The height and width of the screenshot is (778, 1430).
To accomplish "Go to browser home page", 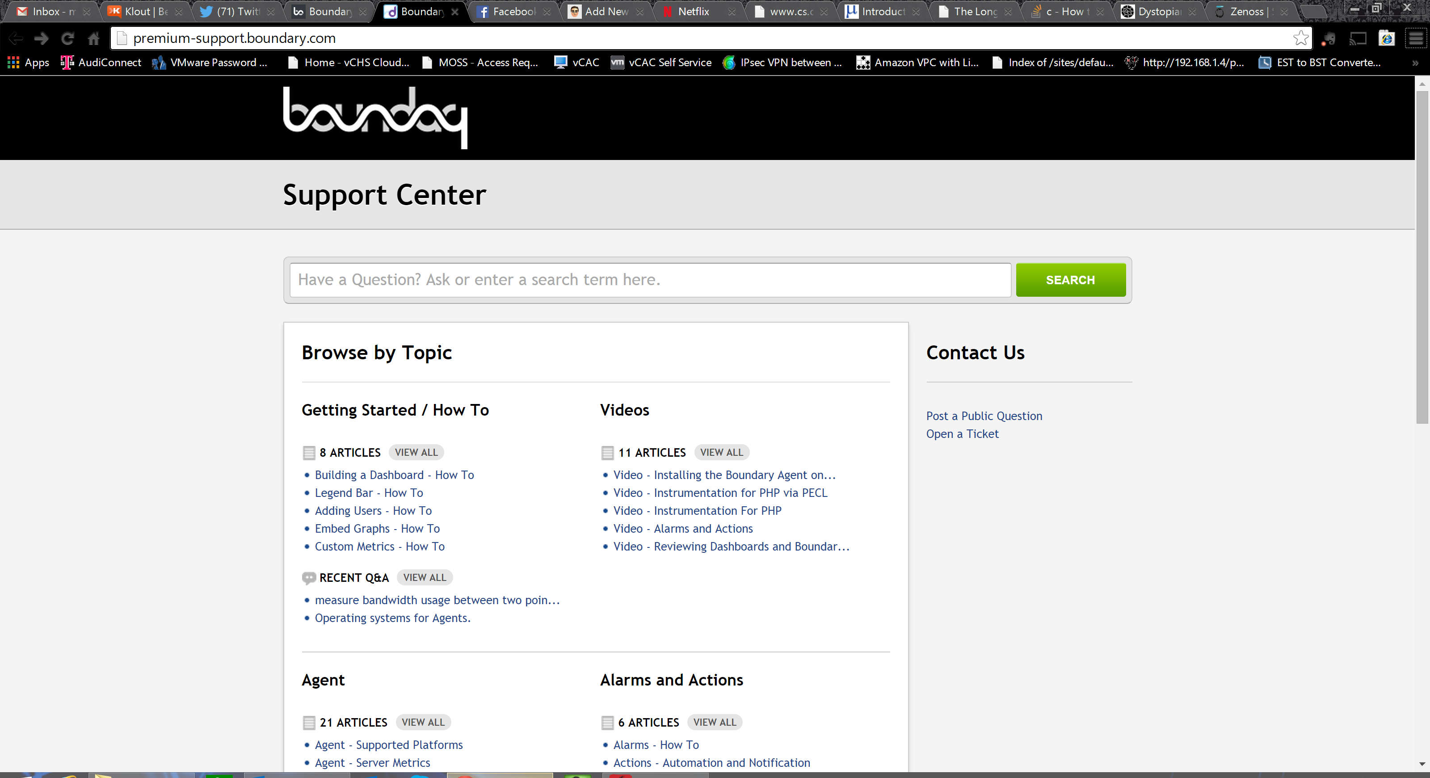I will [x=93, y=38].
